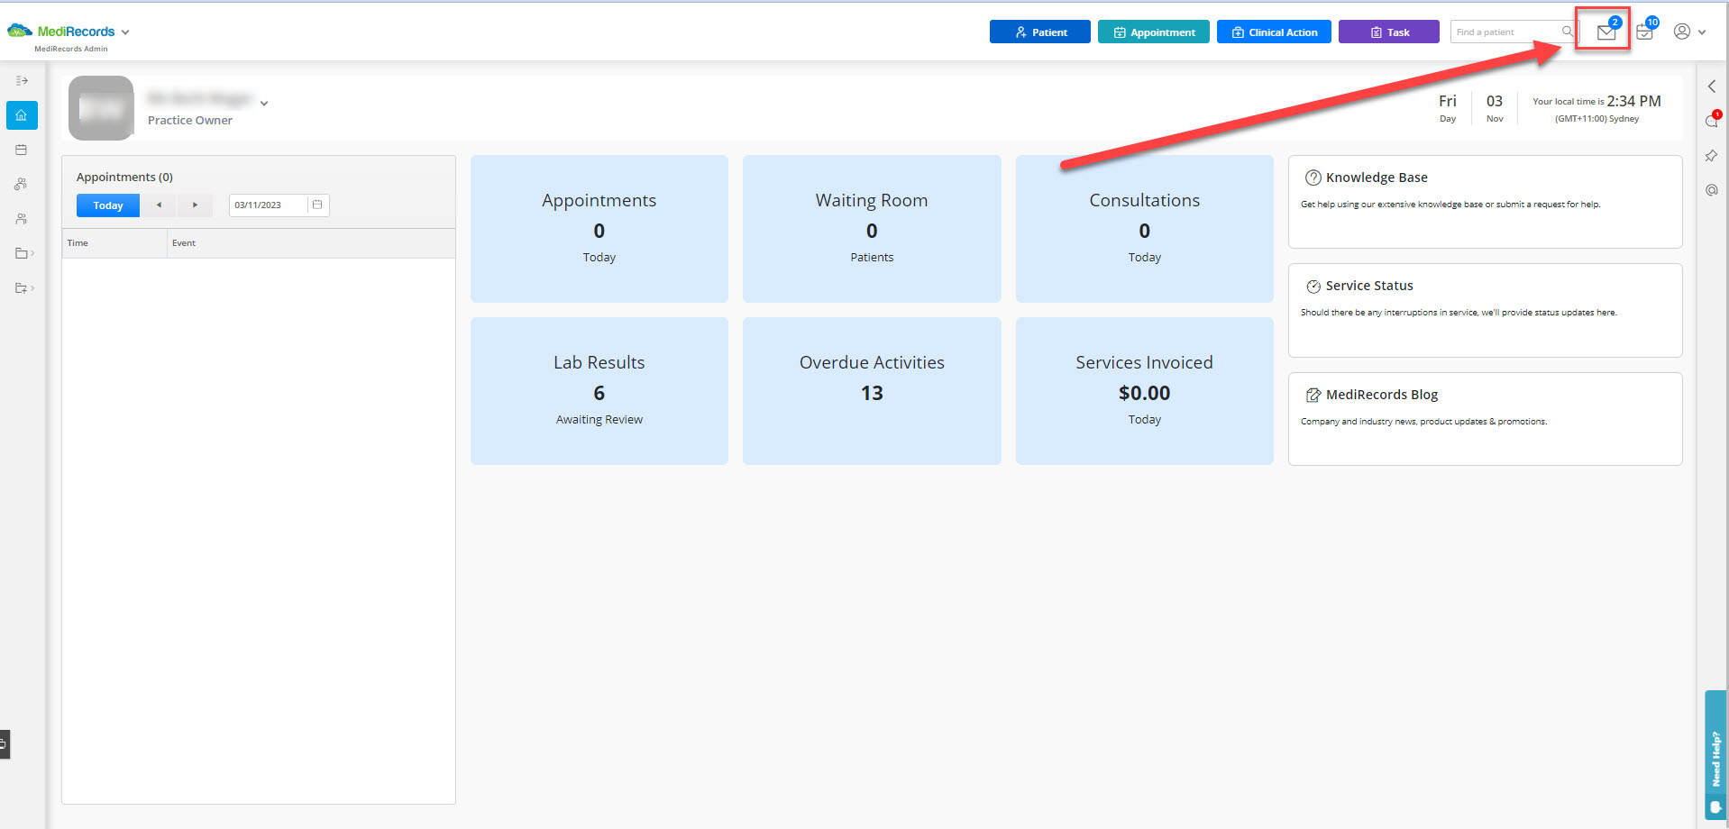The image size is (1729, 829).
Task: Open the Knowledge Base card
Action: (x=1486, y=202)
